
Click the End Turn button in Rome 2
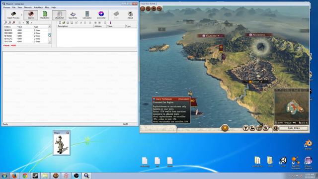click(294, 128)
